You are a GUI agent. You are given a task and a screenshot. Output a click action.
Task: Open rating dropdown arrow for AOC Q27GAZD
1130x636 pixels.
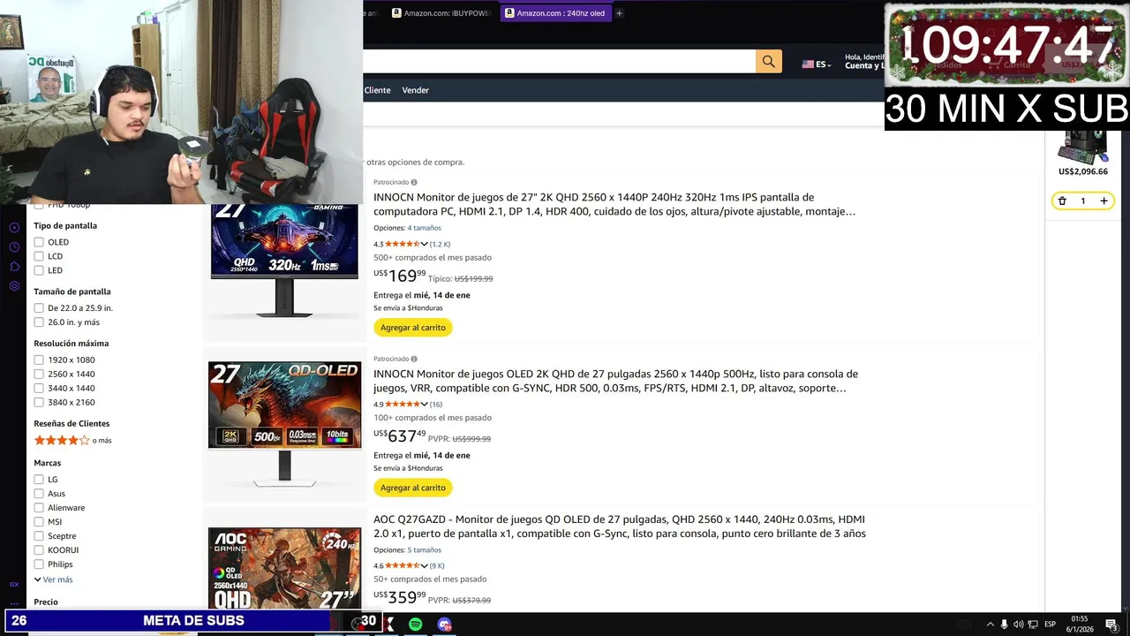(x=425, y=565)
